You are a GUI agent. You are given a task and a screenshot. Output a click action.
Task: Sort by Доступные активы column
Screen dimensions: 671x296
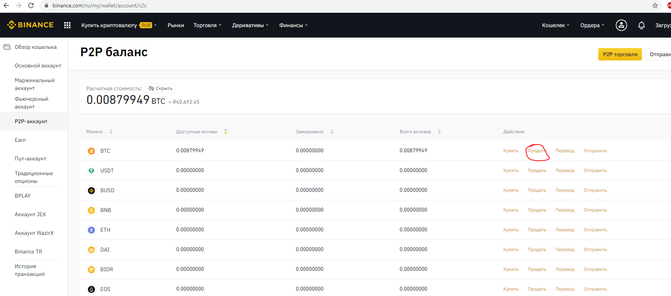pos(225,132)
